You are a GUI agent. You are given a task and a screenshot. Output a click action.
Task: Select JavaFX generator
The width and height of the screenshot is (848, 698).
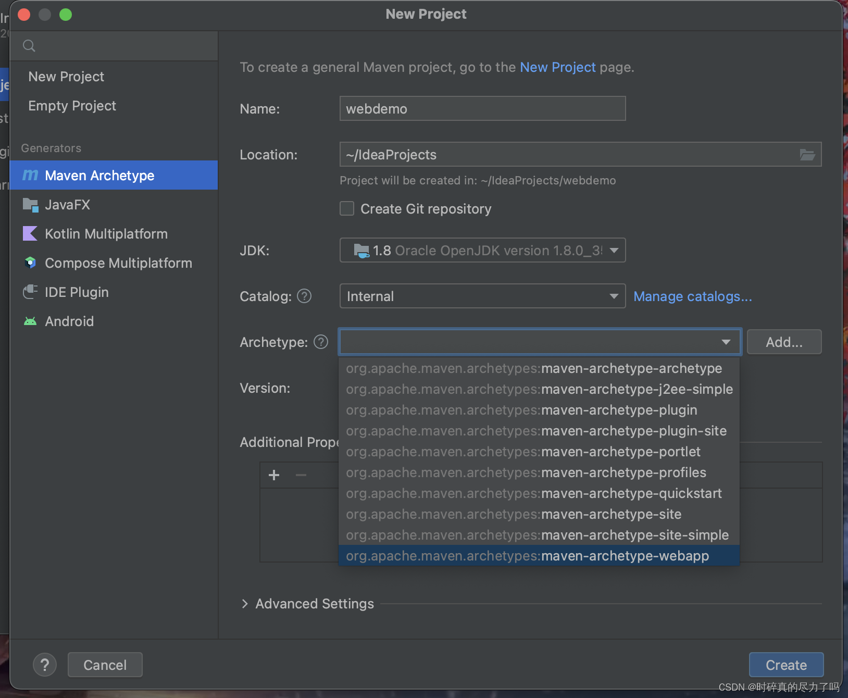(x=114, y=204)
